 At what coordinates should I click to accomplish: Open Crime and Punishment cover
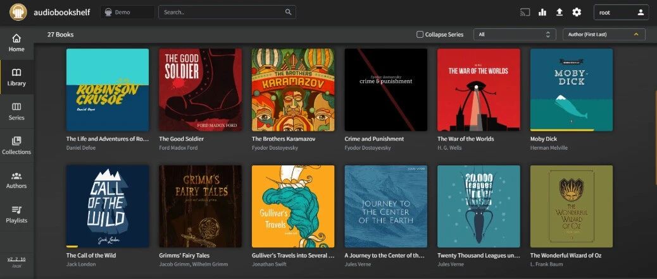386,90
